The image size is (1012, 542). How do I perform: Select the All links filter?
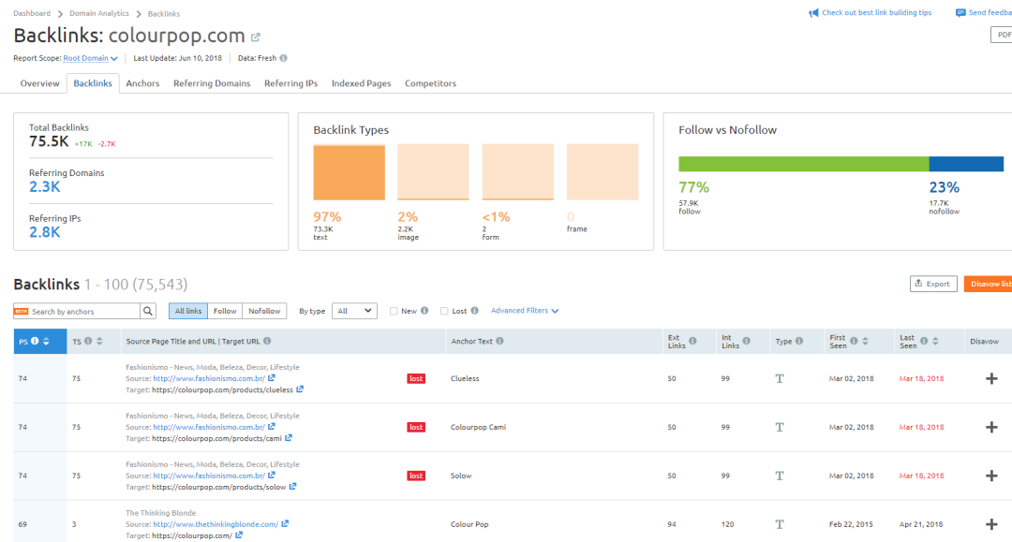187,312
